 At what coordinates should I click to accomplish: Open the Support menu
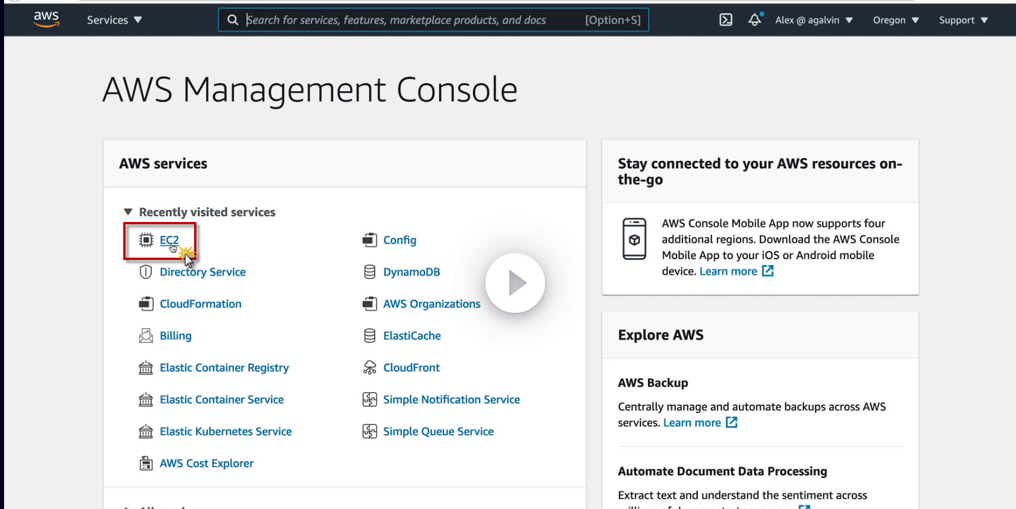[963, 20]
